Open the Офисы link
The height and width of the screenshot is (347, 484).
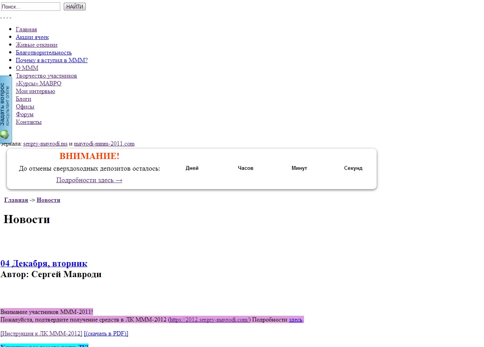(x=25, y=107)
